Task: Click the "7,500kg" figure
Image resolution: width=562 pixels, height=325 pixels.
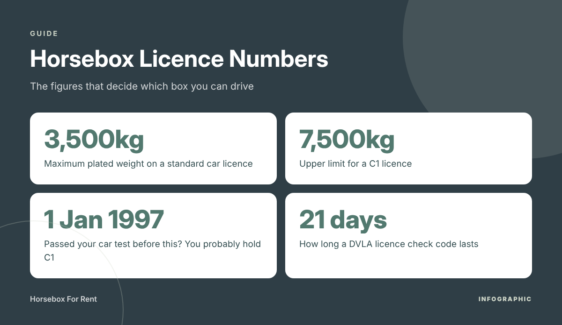Action: (x=347, y=139)
